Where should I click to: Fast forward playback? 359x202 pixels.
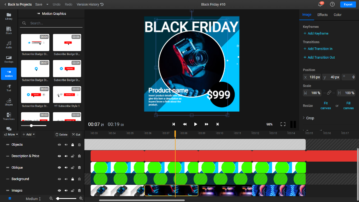point(206,124)
